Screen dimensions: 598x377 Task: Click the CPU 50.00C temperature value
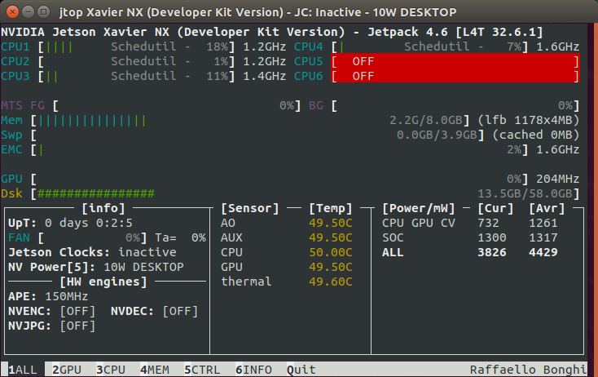[x=330, y=252]
